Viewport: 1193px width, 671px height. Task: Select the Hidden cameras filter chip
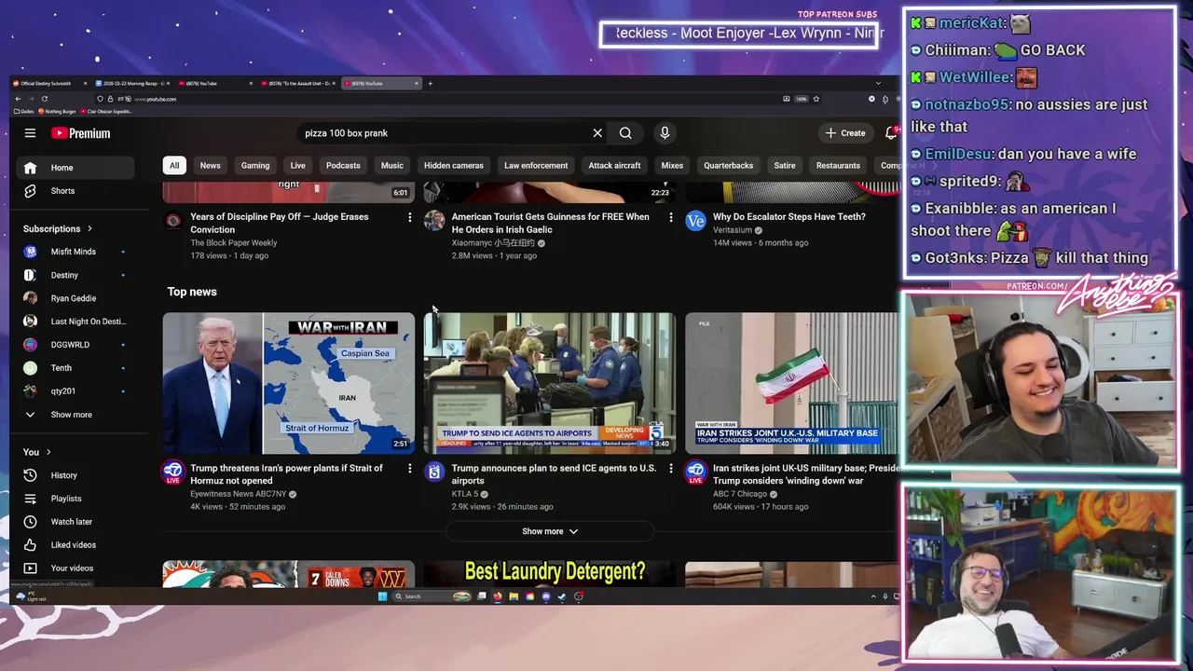click(454, 166)
